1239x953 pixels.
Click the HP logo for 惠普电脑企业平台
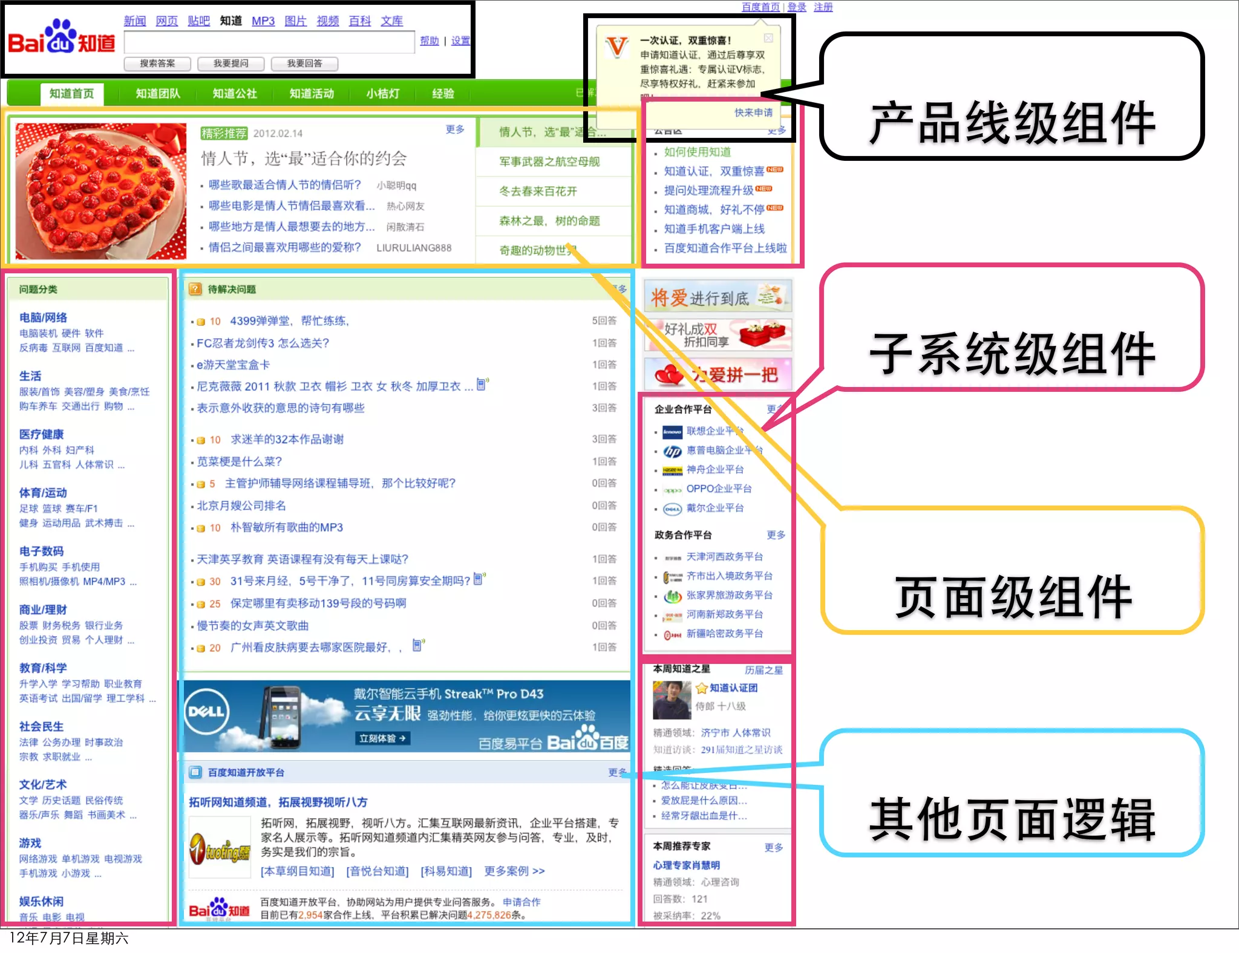click(672, 451)
